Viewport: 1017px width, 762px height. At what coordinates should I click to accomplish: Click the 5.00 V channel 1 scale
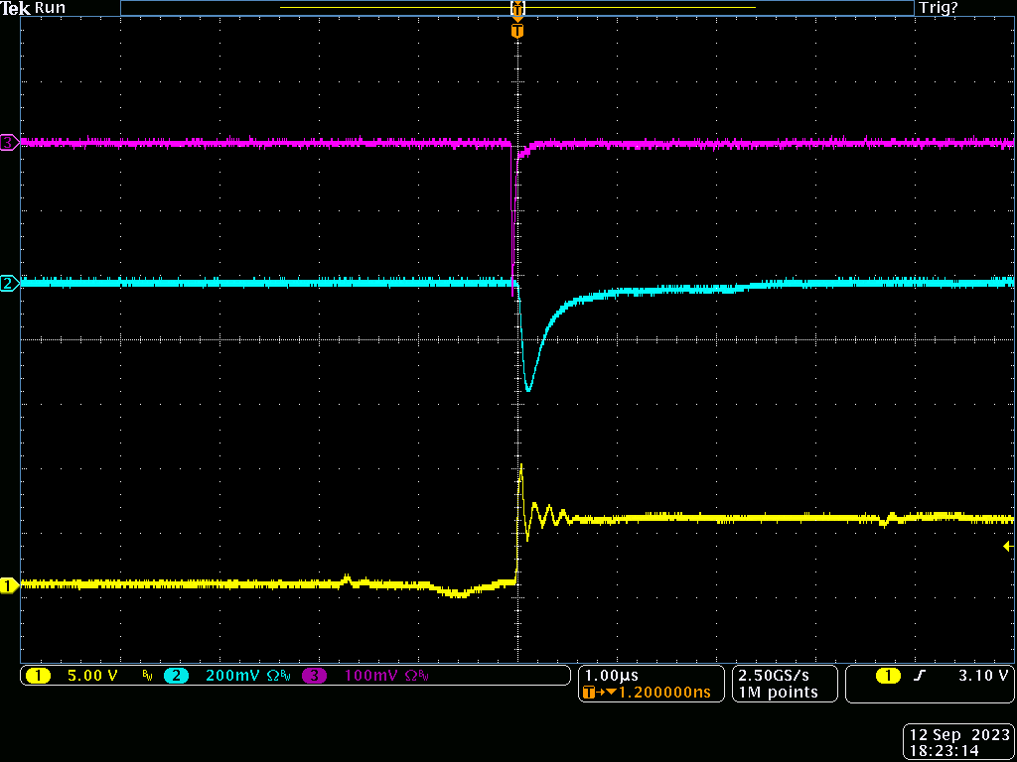[92, 676]
